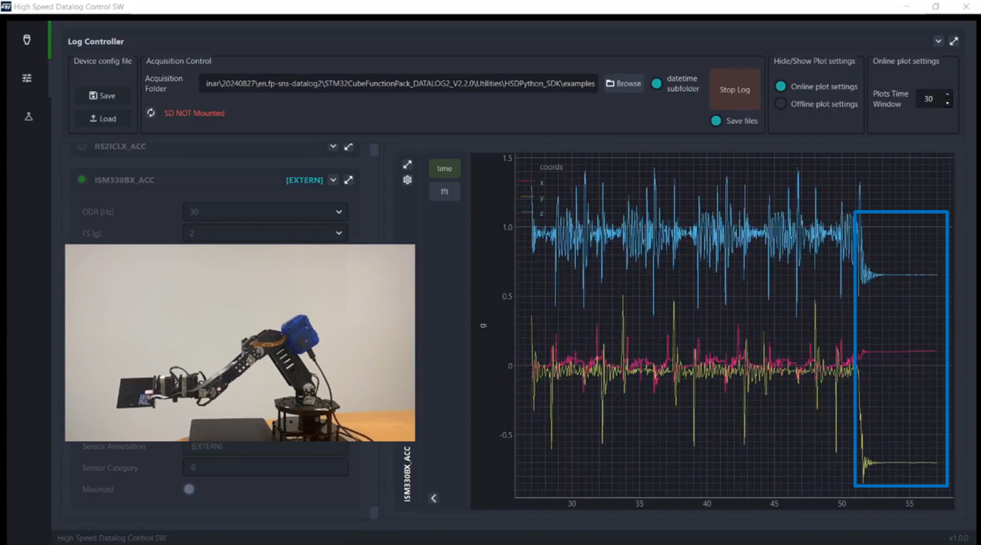Maximize the plot using the expand icon
The height and width of the screenshot is (545, 981).
tap(408, 164)
